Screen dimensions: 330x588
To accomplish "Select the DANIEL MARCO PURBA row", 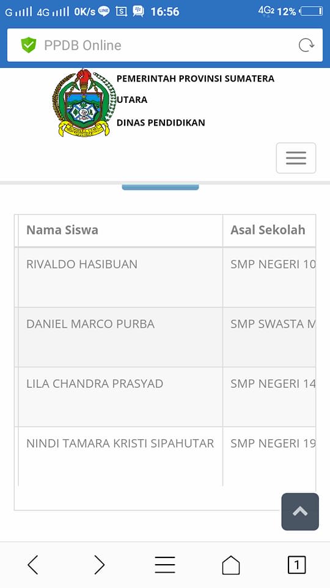I will pos(165,337).
